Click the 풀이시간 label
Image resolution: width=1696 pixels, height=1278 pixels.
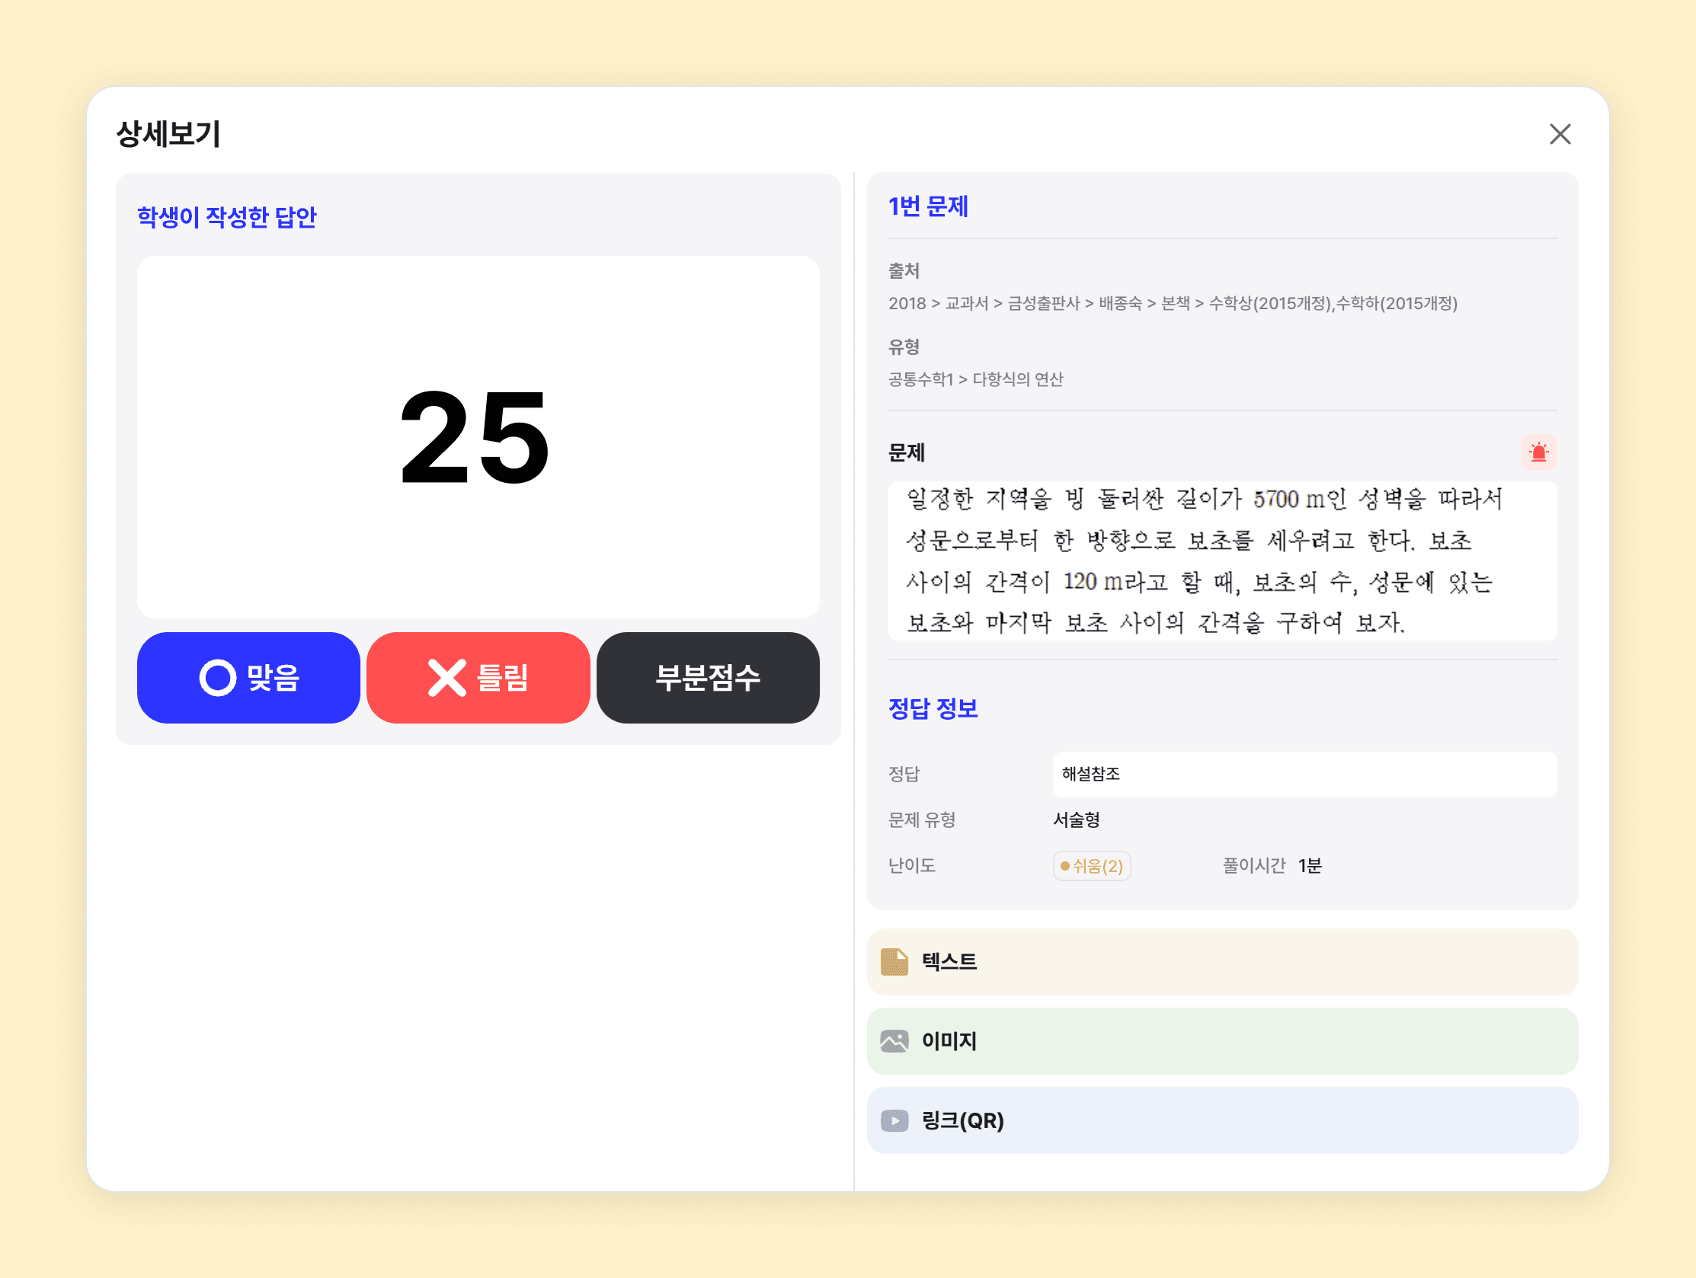1253,865
